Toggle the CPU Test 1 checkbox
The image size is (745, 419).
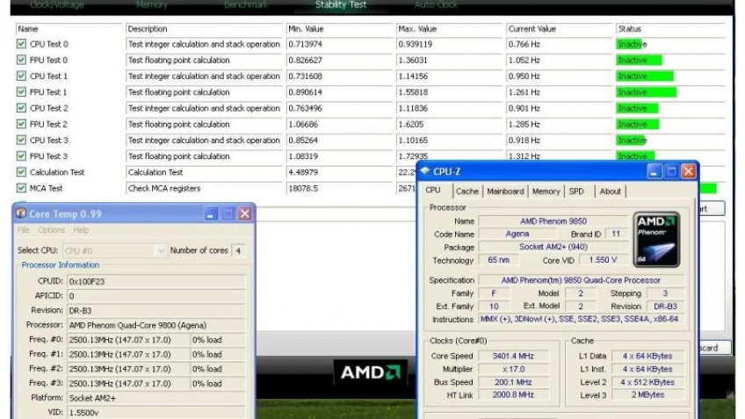[x=21, y=76]
